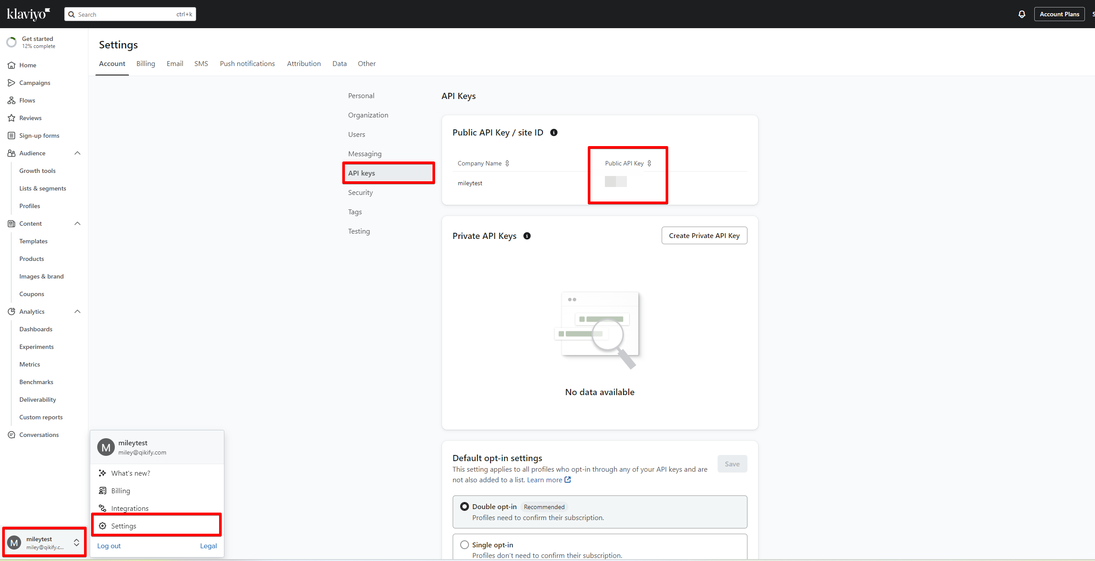Screen dimensions: 1095x561
Task: Open Security settings menu item
Action: 360,193
